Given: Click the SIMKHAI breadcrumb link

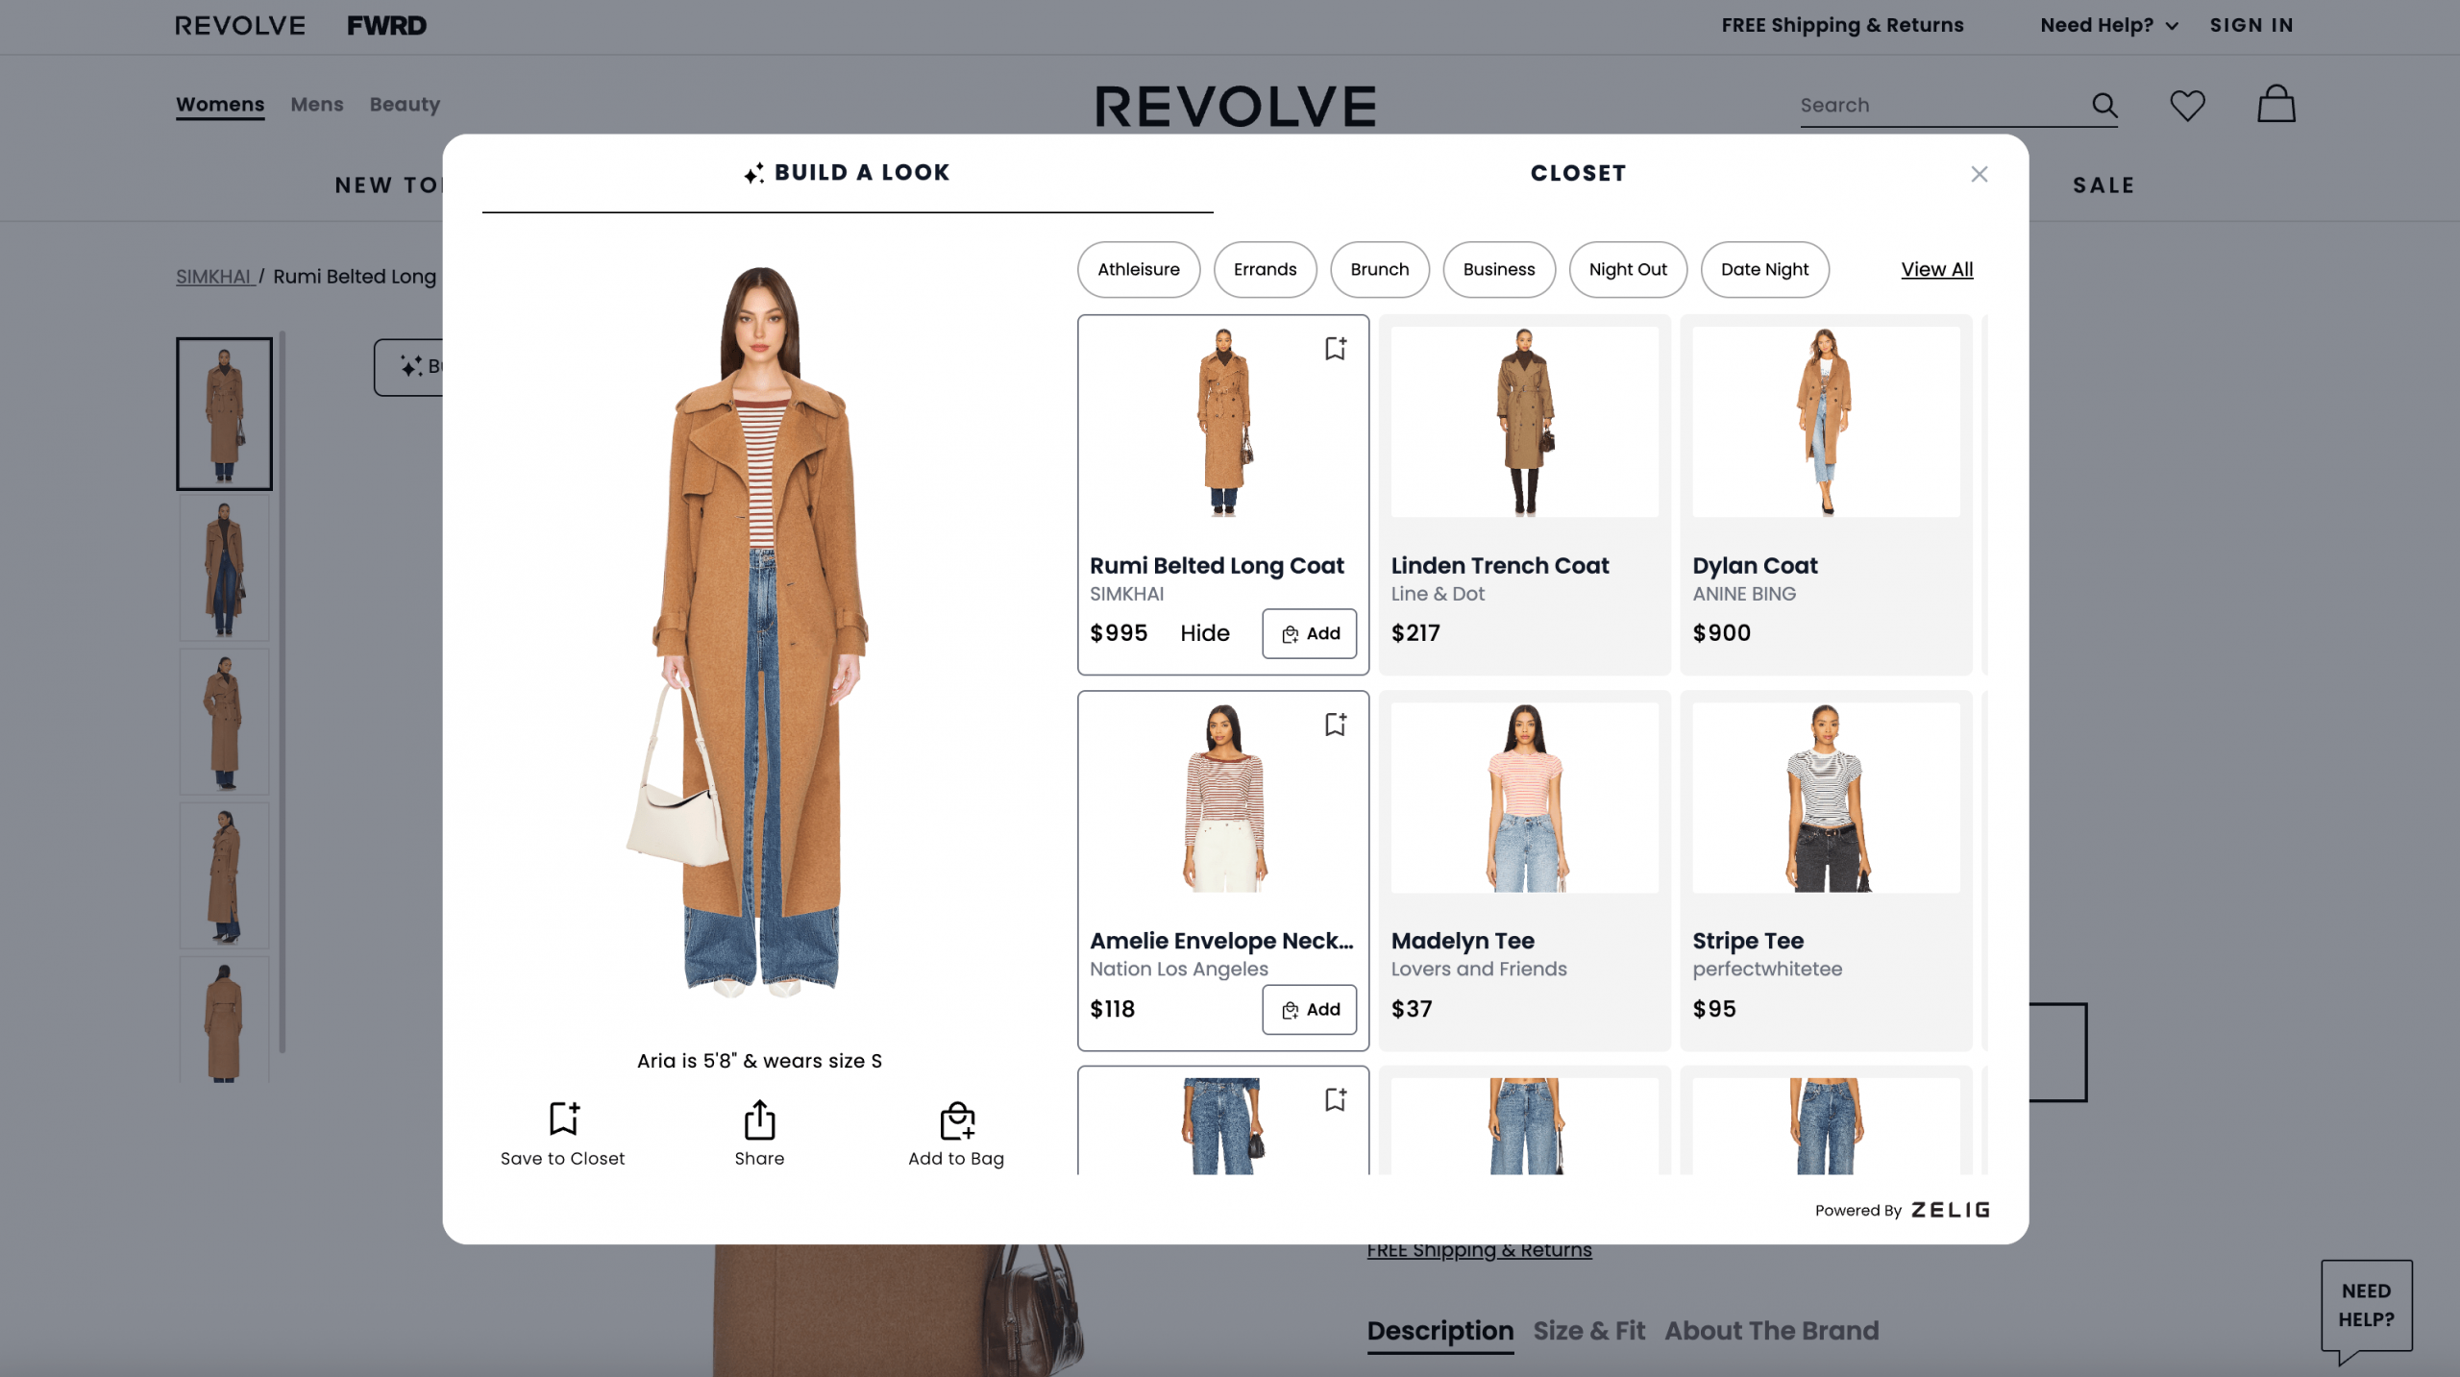Looking at the screenshot, I should click(x=213, y=277).
